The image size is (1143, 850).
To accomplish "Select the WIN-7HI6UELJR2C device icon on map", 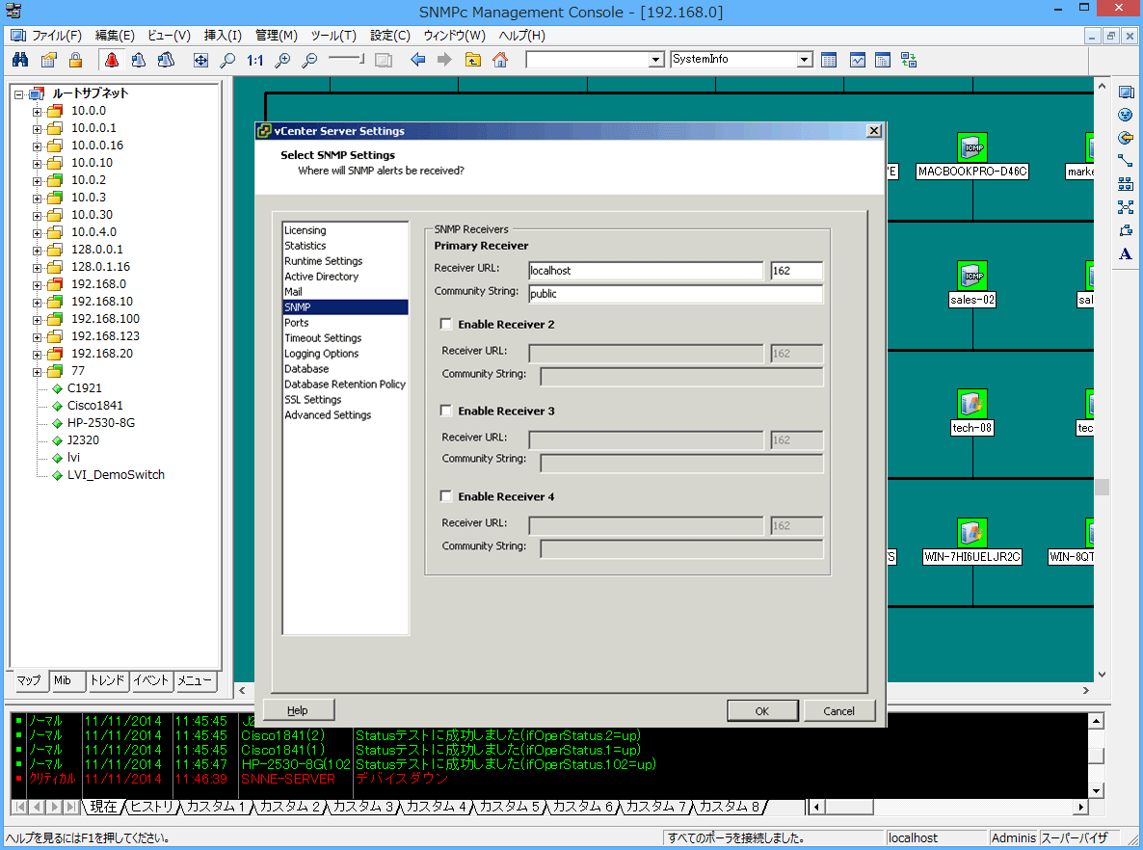I will (972, 533).
